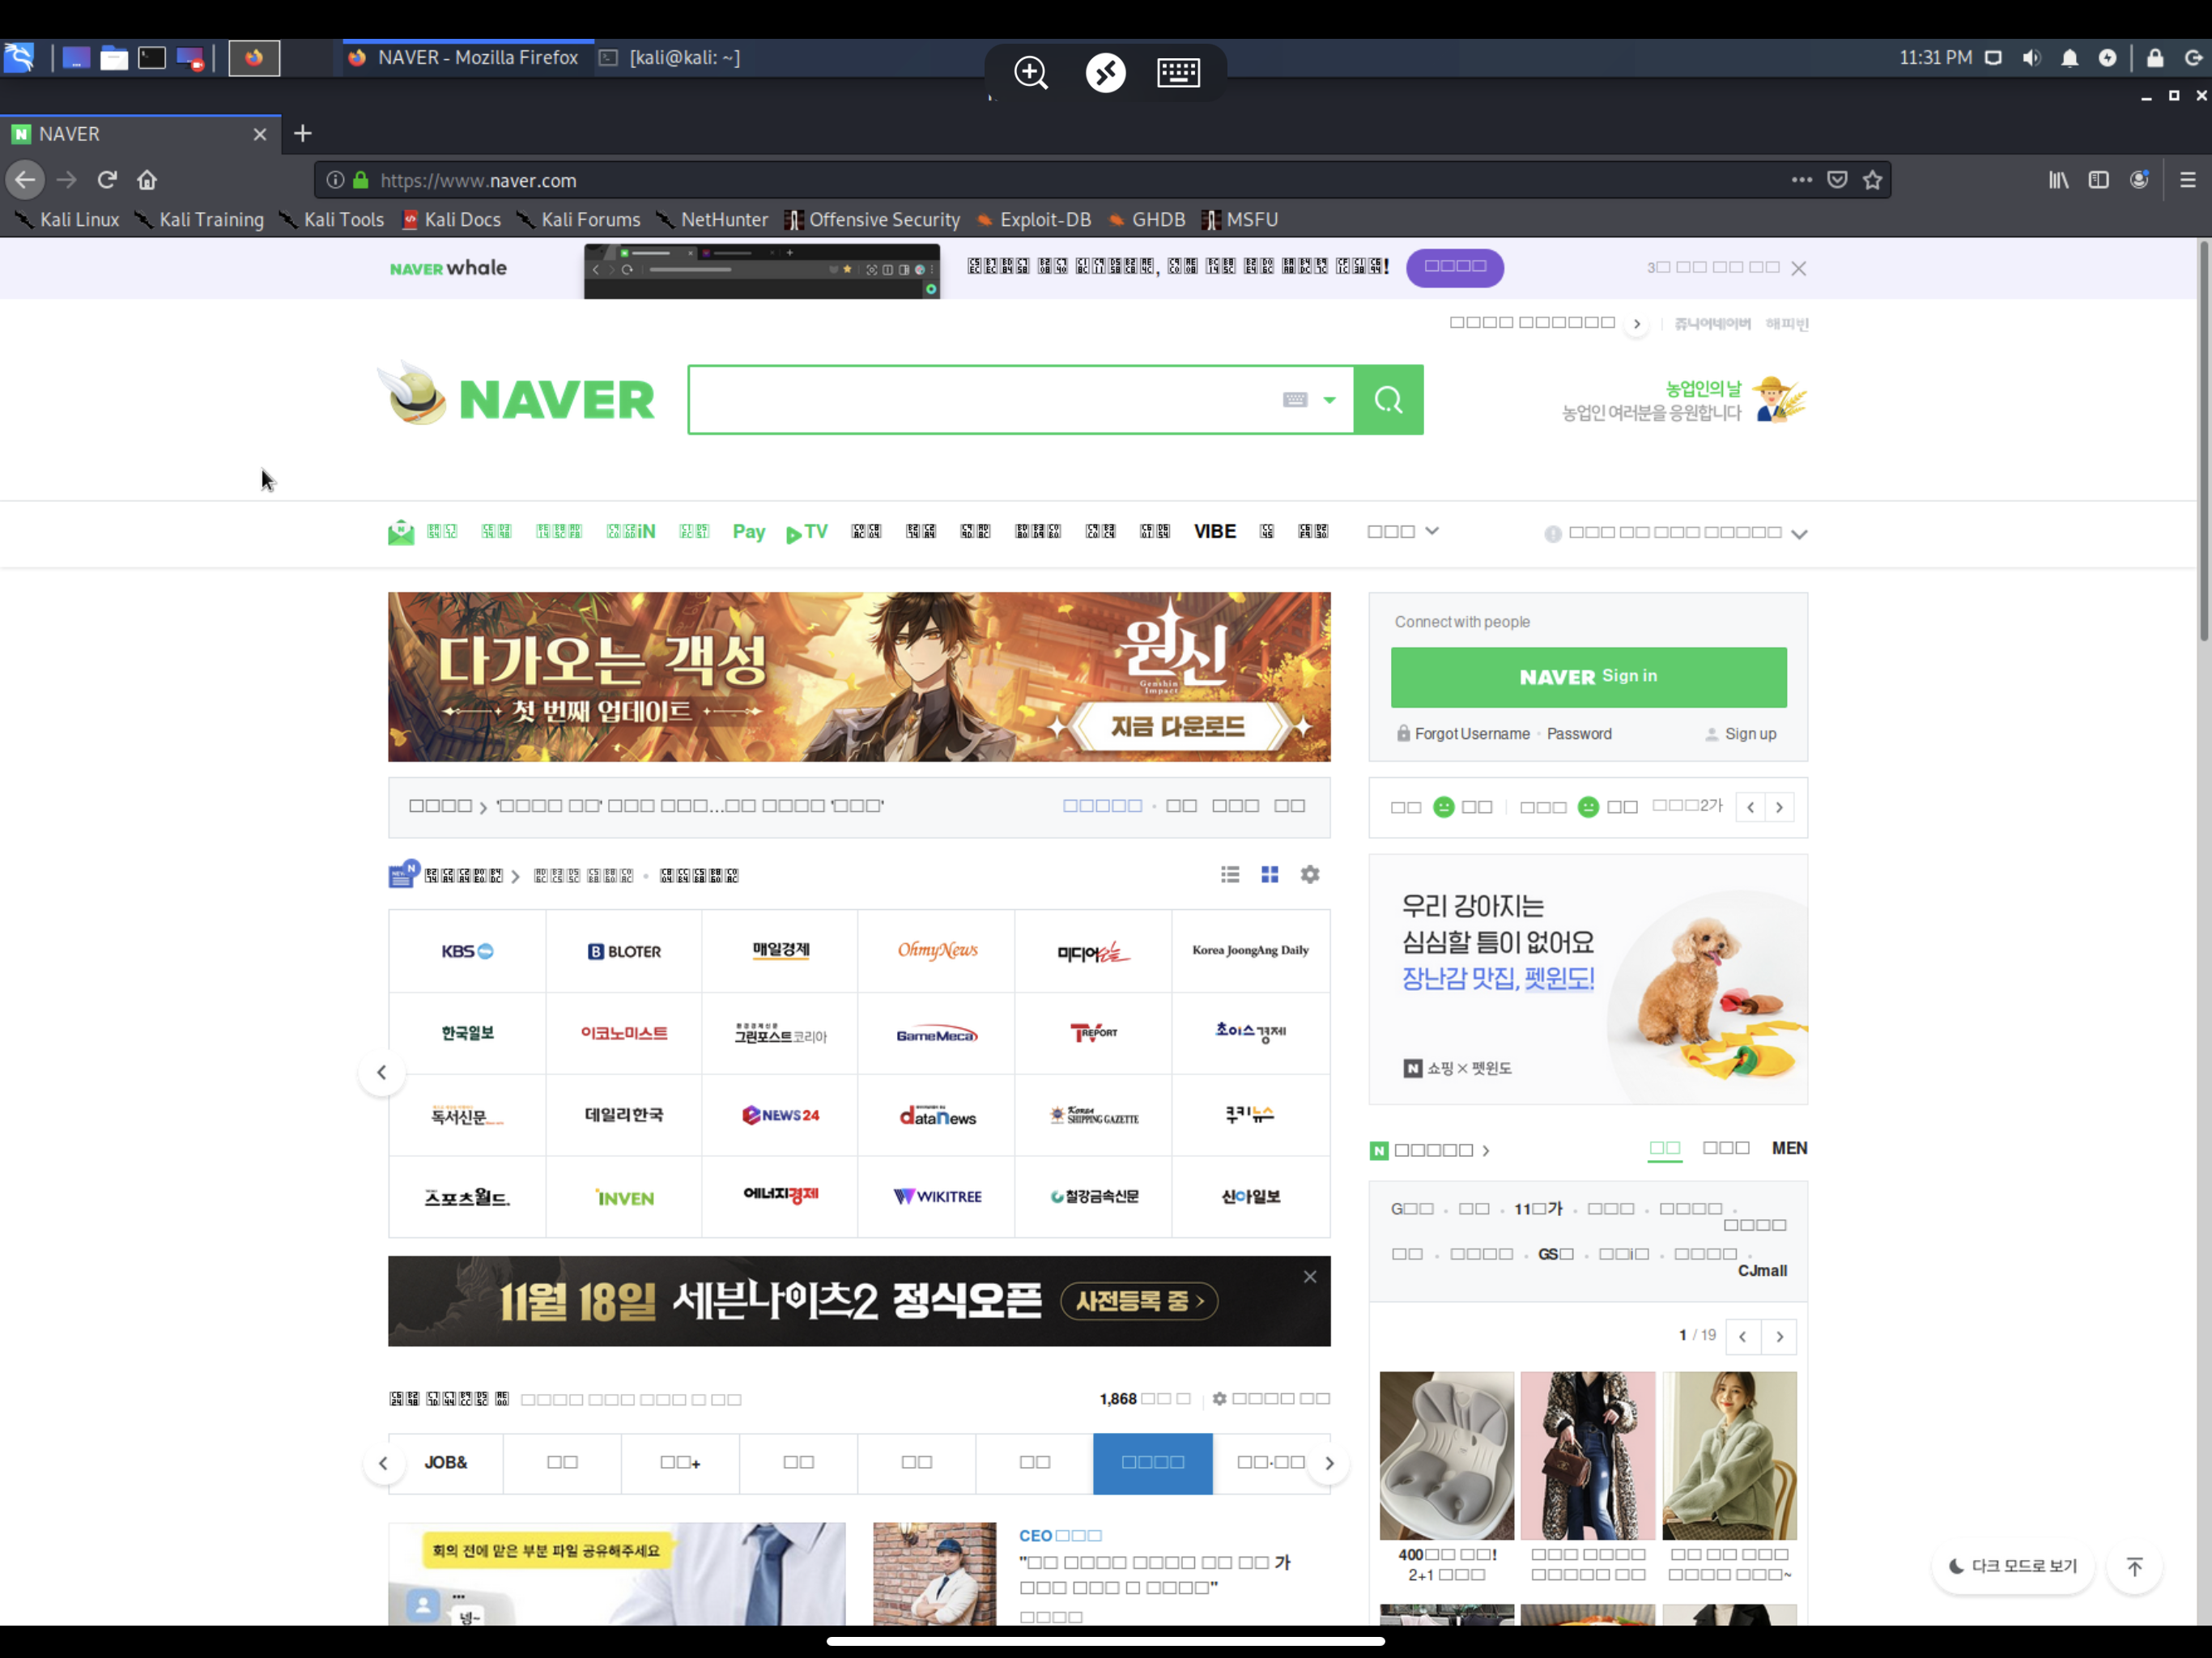Select the MEN shopping tab
Screen dimensions: 2212x1658
(x=1789, y=1148)
